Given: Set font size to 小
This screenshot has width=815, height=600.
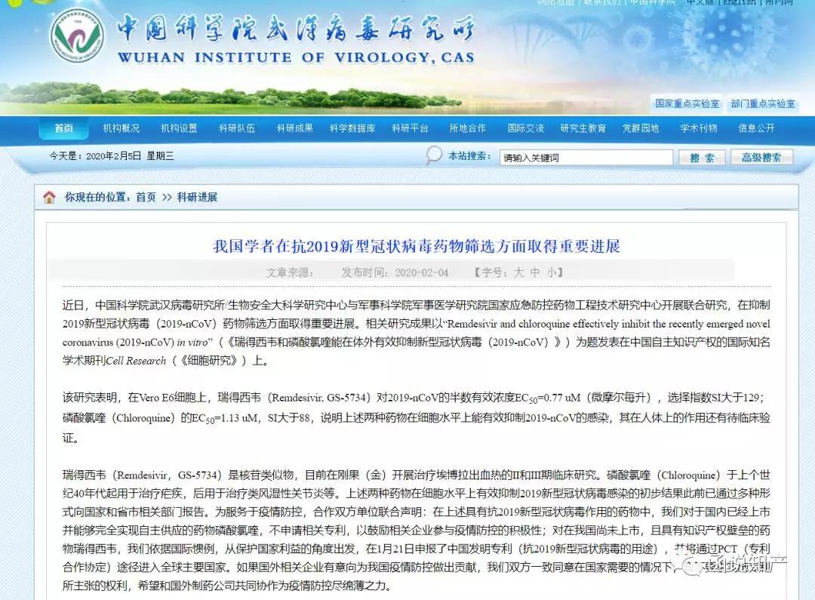Looking at the screenshot, I should 552,272.
